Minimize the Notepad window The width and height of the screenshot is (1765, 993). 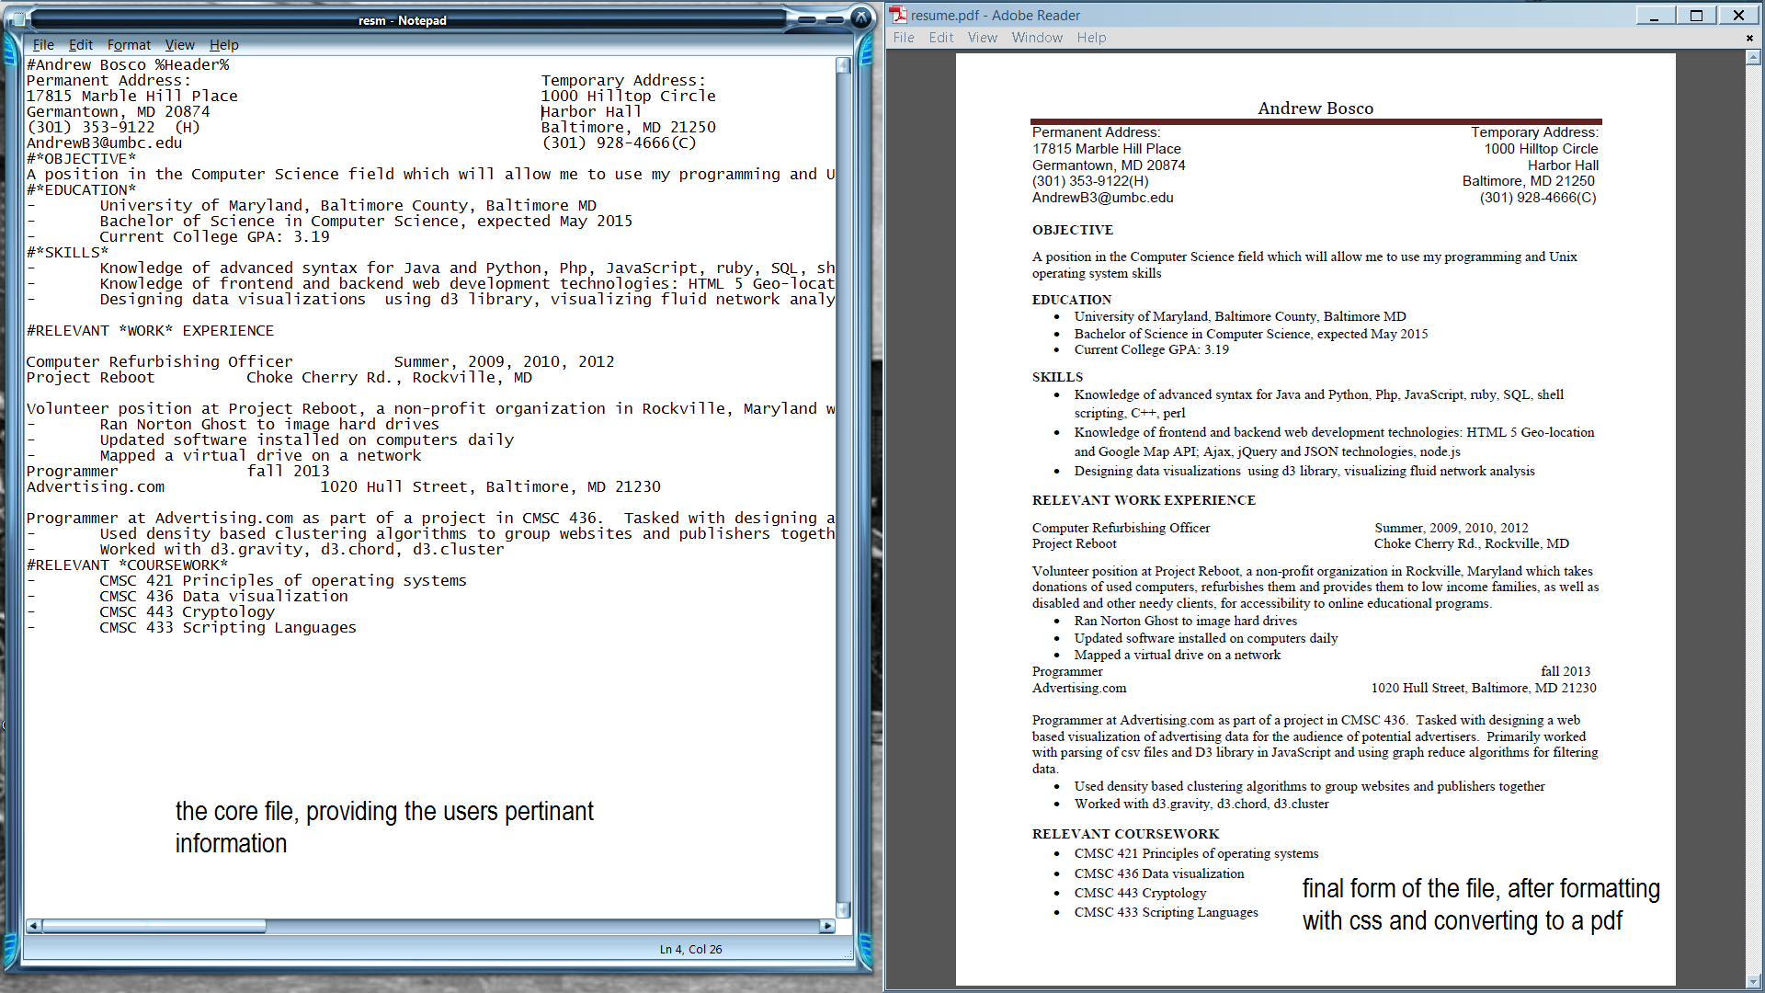coord(807,19)
